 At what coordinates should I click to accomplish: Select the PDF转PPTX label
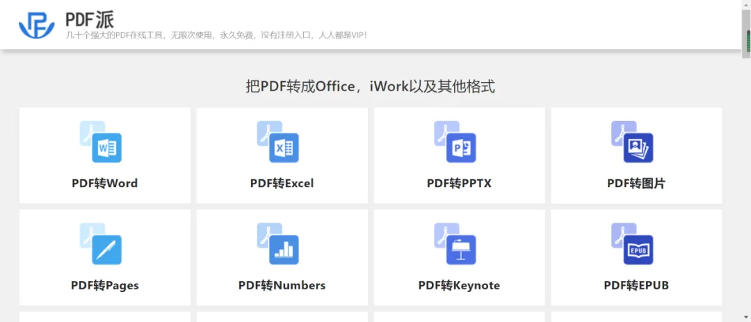coord(460,184)
